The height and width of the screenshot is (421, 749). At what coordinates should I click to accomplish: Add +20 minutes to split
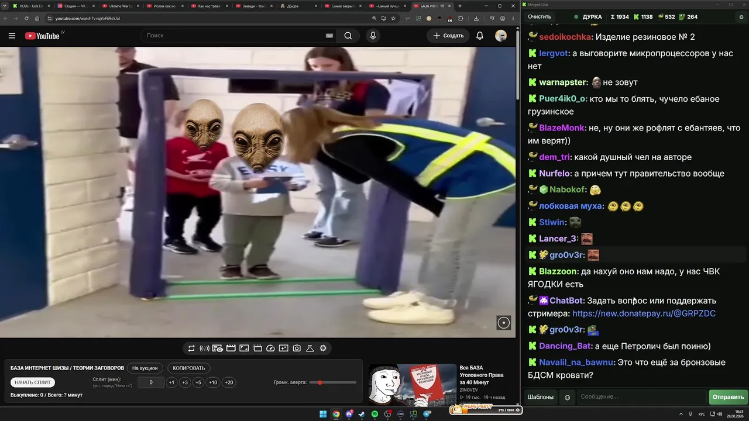[x=229, y=382]
